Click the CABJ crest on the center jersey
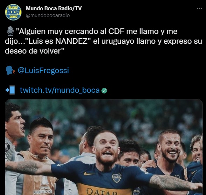Viewport: 206px width, 195px height. coord(117,178)
